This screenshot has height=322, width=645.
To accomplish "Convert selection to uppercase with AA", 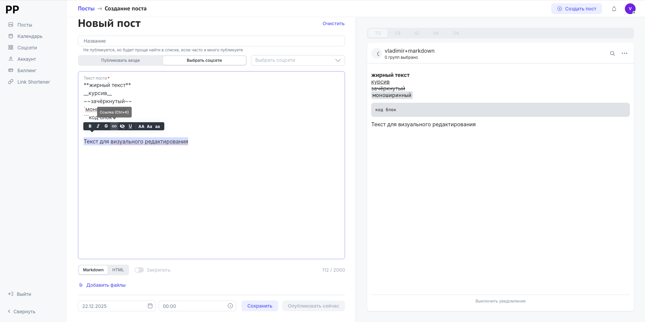I will pos(141,127).
